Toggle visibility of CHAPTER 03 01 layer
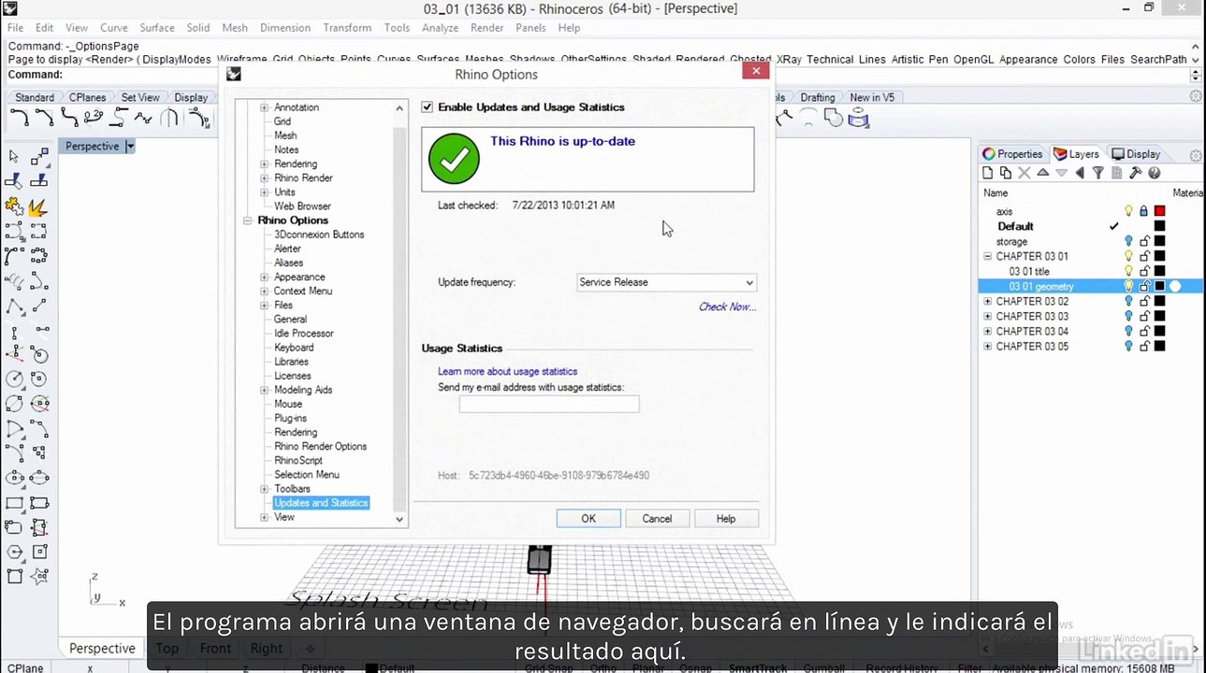 (1128, 256)
